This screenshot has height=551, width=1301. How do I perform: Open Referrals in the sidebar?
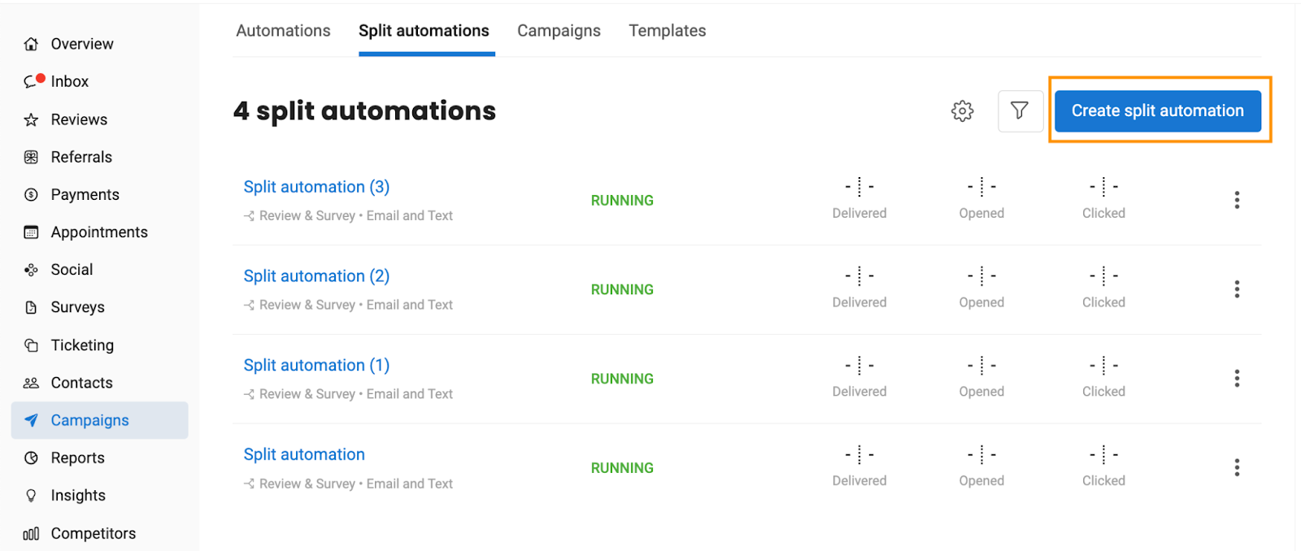(x=81, y=157)
